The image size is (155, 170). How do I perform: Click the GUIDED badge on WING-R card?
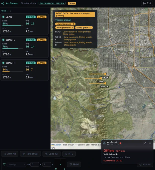(31, 63)
